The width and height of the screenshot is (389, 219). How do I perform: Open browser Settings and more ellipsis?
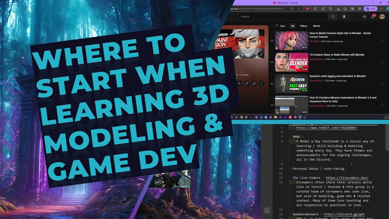[381, 9]
